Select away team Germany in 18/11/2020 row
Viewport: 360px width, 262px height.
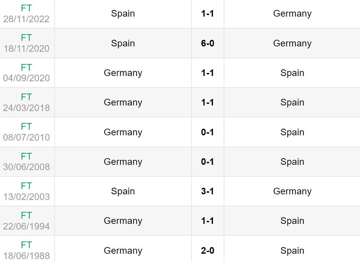pos(292,43)
